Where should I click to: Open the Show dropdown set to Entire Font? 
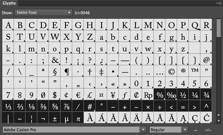43,13
